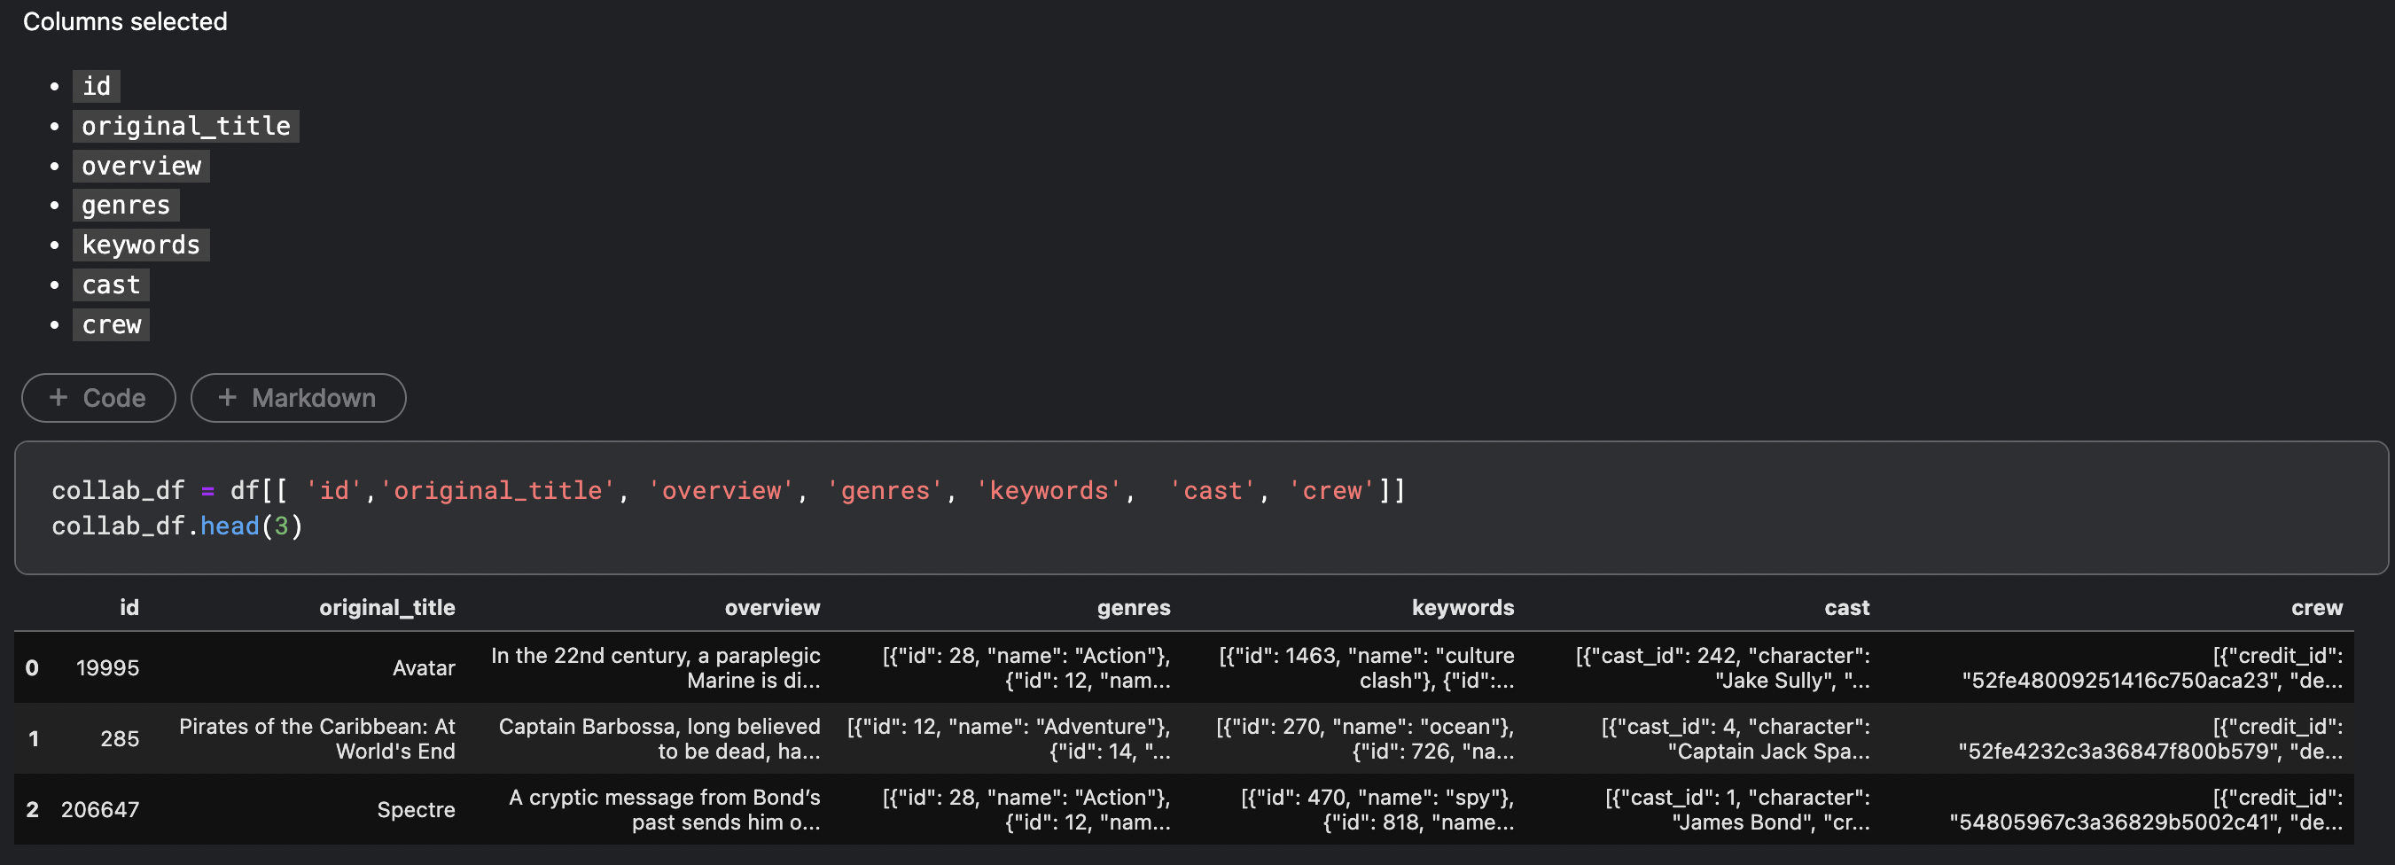Screen dimensions: 2395x865
Task: Click the Captain Jack Sparrow cast cell
Action: click(x=1735, y=738)
